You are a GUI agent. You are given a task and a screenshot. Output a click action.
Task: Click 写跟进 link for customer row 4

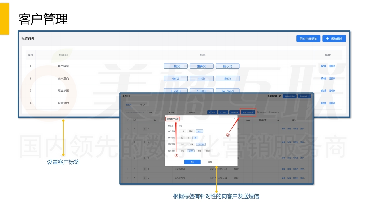click(x=296, y=169)
